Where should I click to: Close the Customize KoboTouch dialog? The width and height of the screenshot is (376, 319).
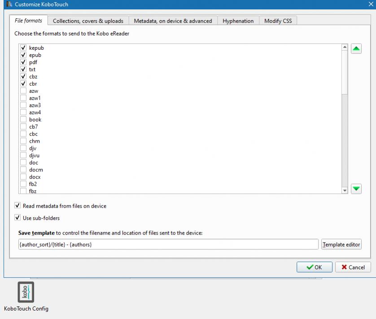[371, 4]
